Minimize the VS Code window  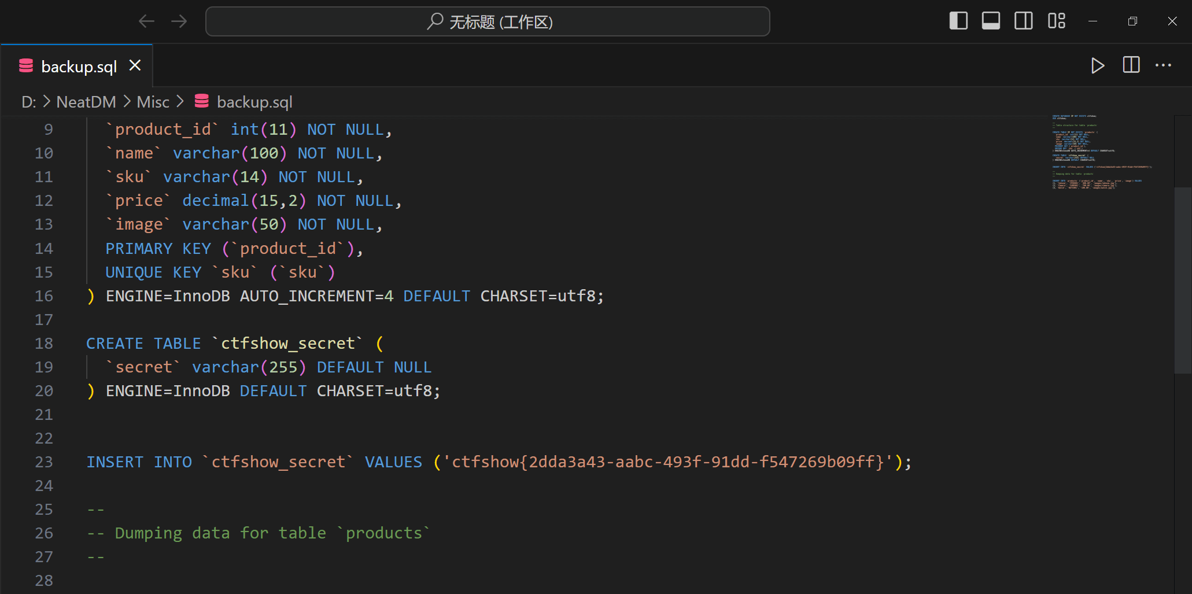pyautogui.click(x=1093, y=21)
